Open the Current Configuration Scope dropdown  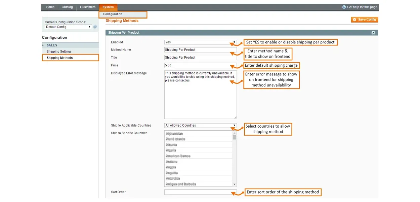tap(68, 27)
